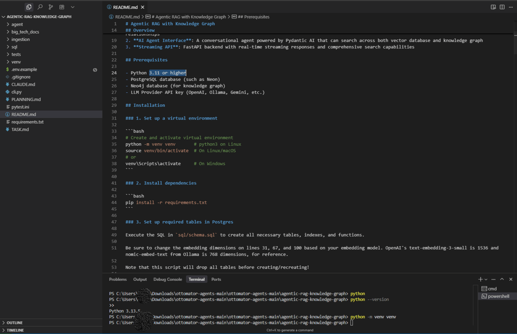This screenshot has width=517, height=334.
Task: Switch to the Problems panel tab
Action: pyautogui.click(x=118, y=279)
